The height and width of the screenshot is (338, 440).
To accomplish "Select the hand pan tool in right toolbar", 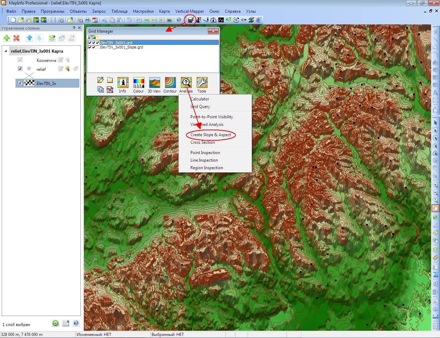I will [x=436, y=208].
